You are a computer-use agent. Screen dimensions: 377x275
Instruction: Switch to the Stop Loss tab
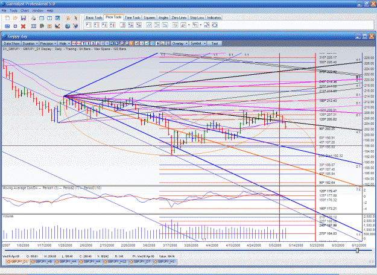(x=197, y=17)
